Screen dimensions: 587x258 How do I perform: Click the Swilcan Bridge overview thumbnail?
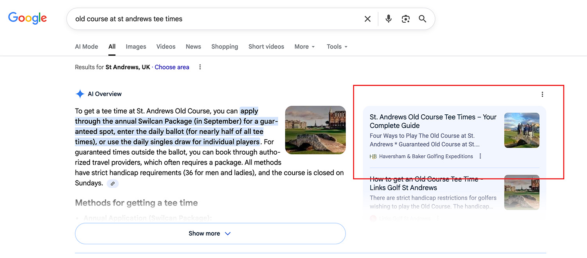(315, 130)
